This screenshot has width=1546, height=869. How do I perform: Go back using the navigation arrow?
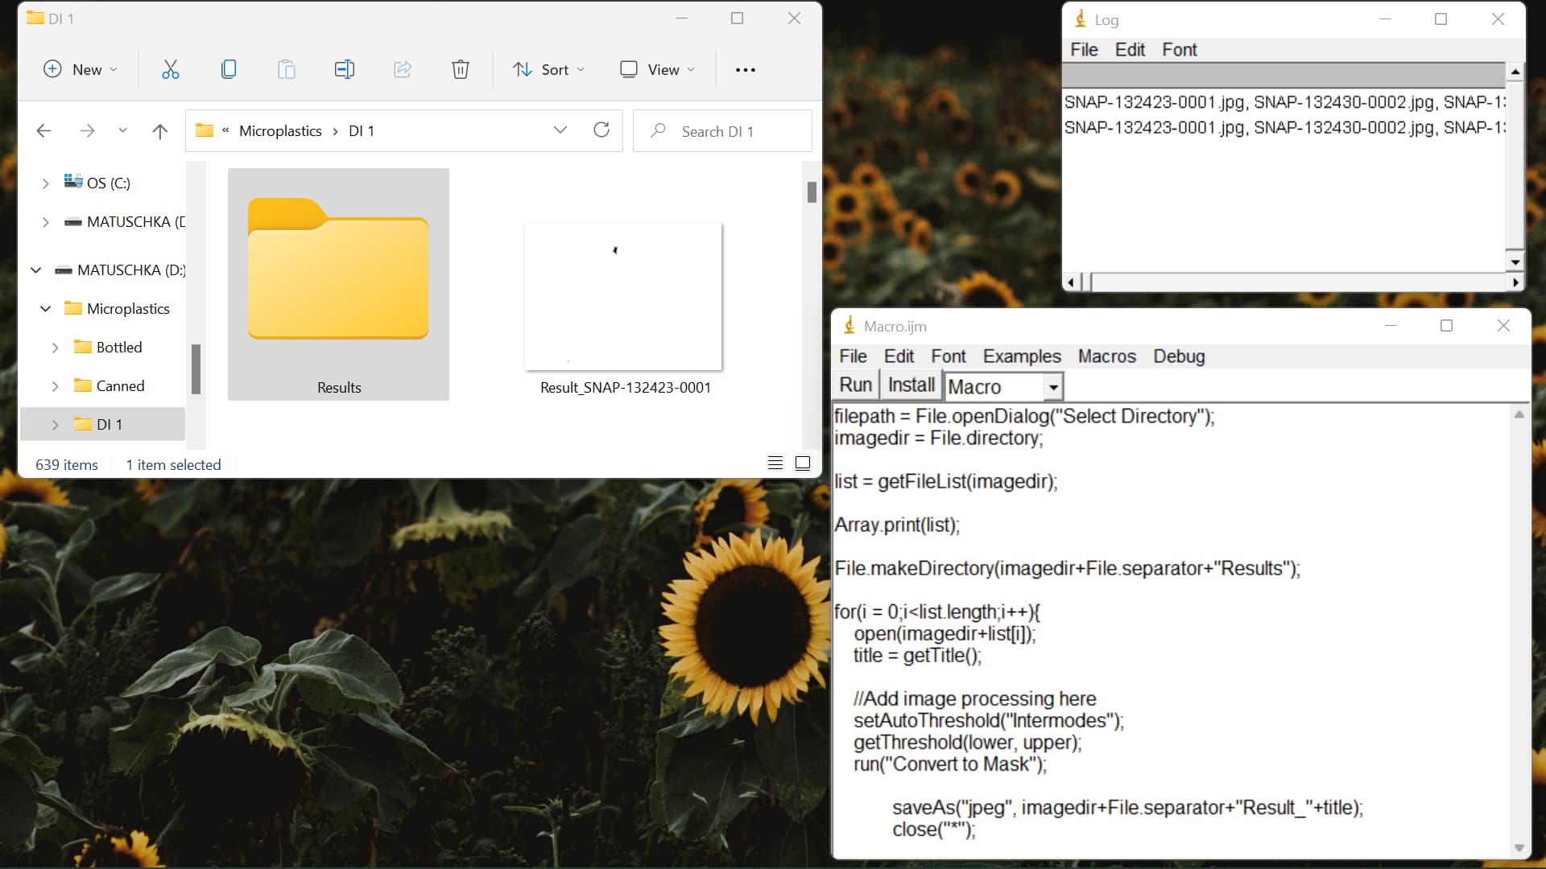(x=43, y=130)
